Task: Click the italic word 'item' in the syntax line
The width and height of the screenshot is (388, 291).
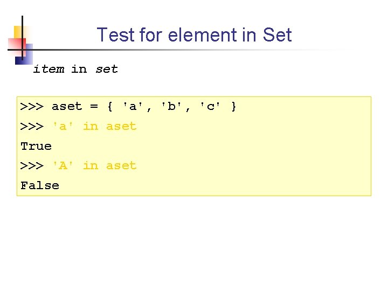Action: click(48, 69)
